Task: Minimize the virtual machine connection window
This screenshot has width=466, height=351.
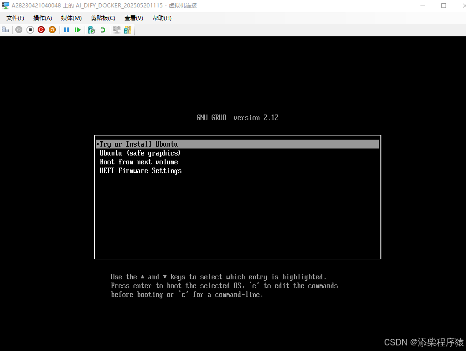Action: tap(423, 6)
